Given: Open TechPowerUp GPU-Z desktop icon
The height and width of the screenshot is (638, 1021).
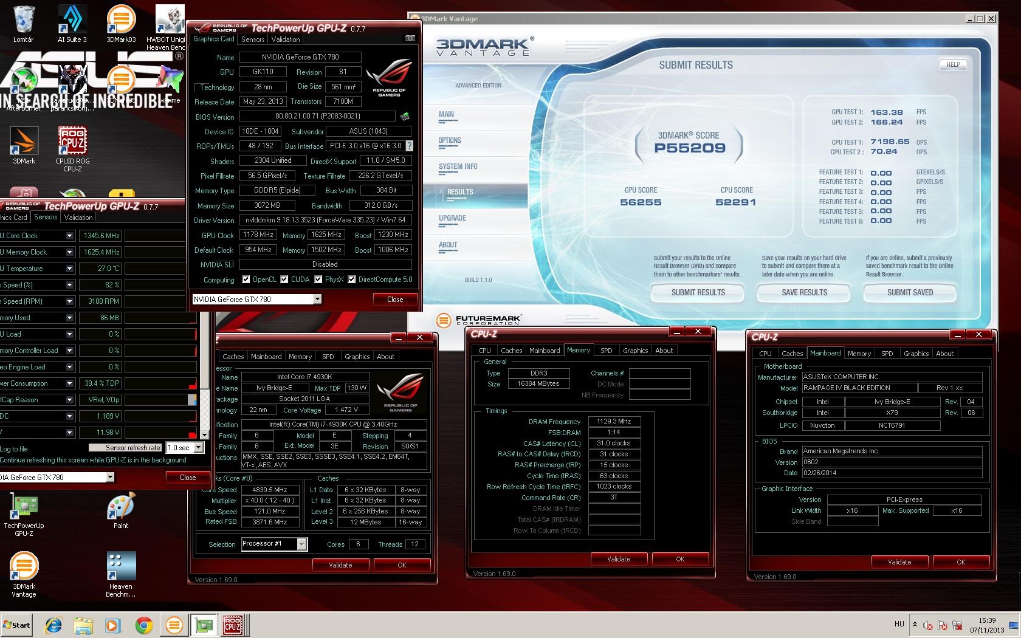Looking at the screenshot, I should click(24, 515).
